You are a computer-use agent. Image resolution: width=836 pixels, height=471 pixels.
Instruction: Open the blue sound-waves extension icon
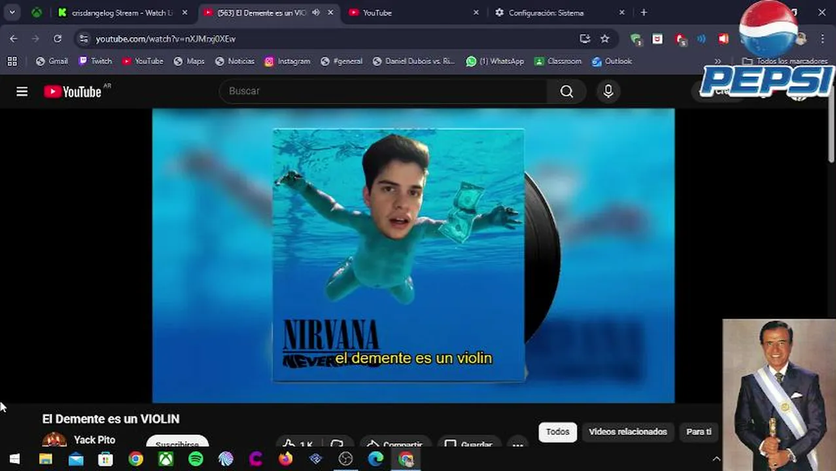coord(702,39)
